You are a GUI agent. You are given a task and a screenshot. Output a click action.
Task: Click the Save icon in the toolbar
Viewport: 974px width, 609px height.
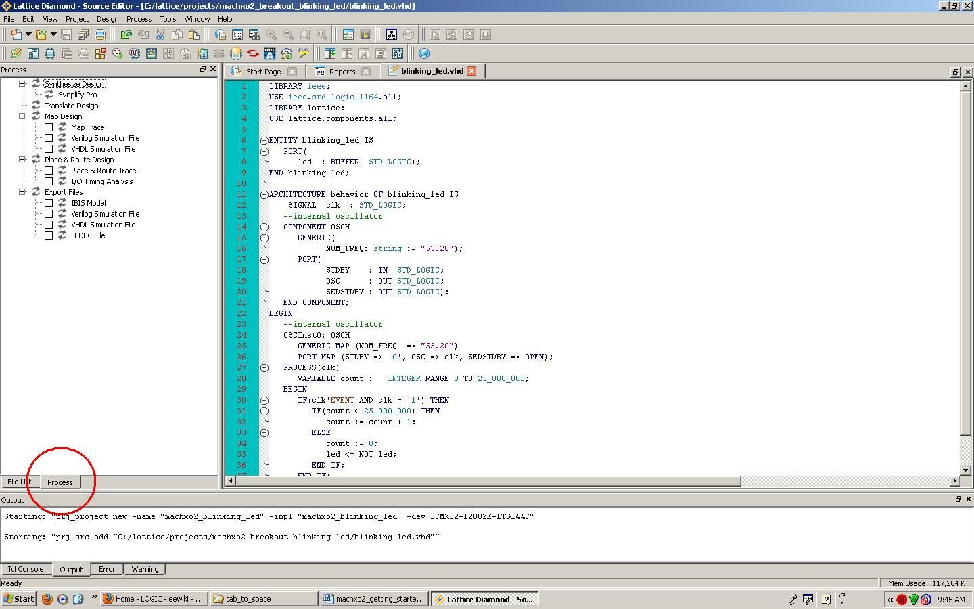click(66, 35)
